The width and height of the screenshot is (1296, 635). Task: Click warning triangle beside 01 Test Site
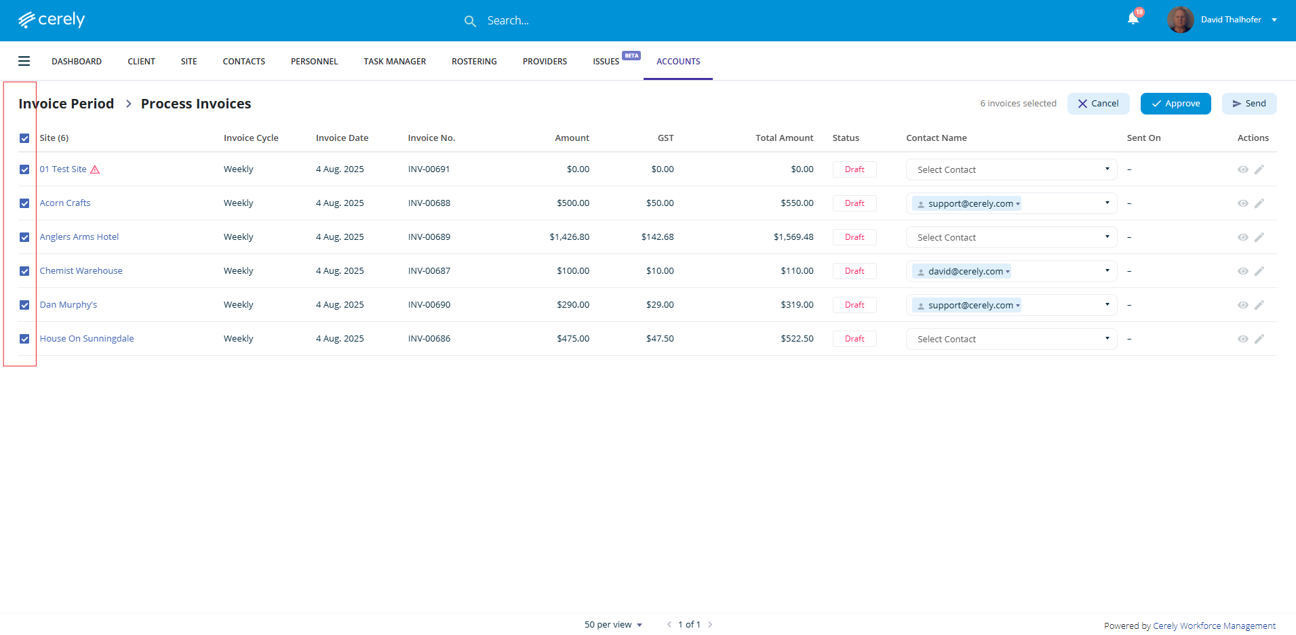pos(95,169)
